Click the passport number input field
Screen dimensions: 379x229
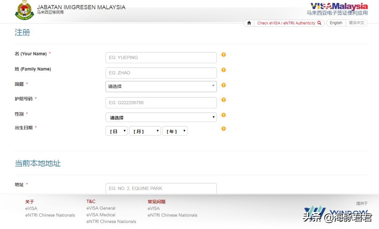(161, 102)
